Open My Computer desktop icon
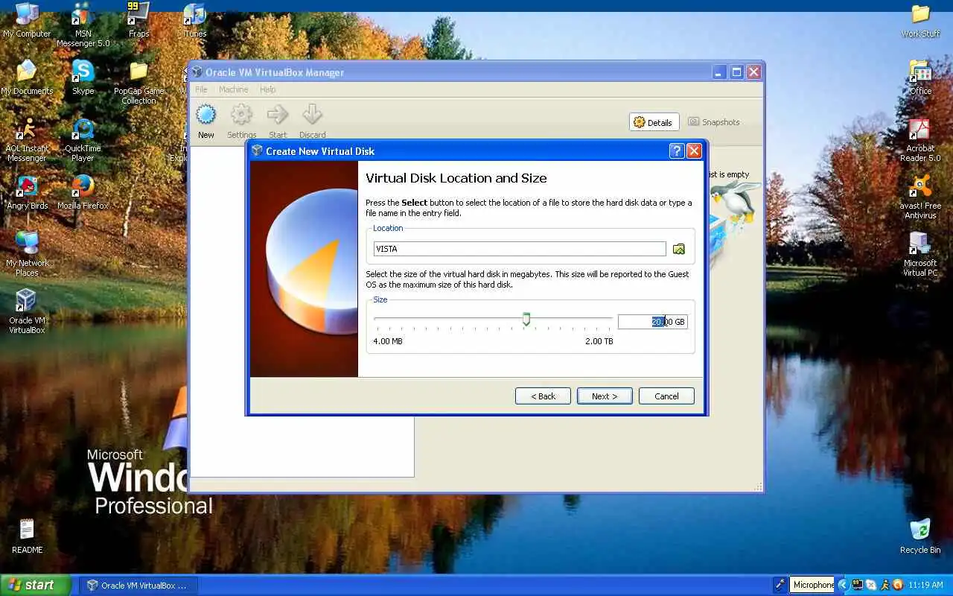 tap(27, 20)
